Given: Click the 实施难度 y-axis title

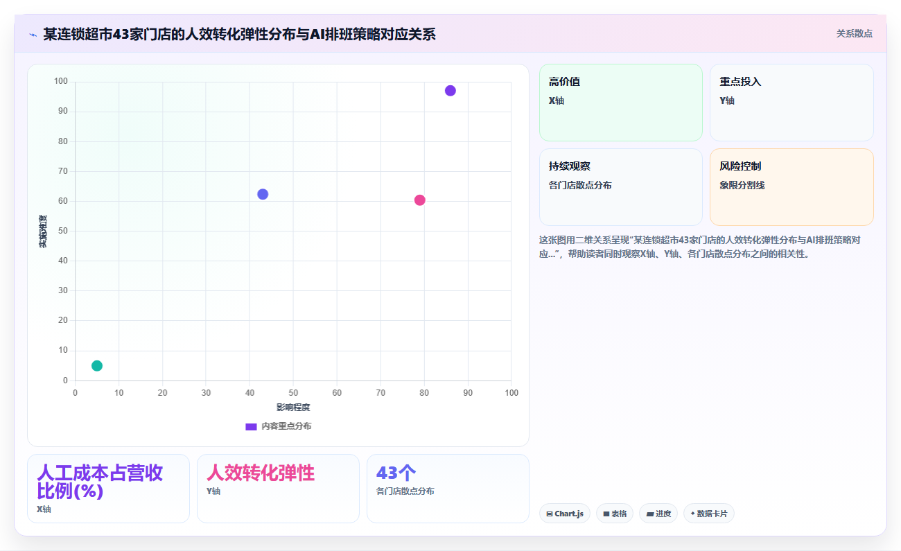Looking at the screenshot, I should pyautogui.click(x=43, y=231).
